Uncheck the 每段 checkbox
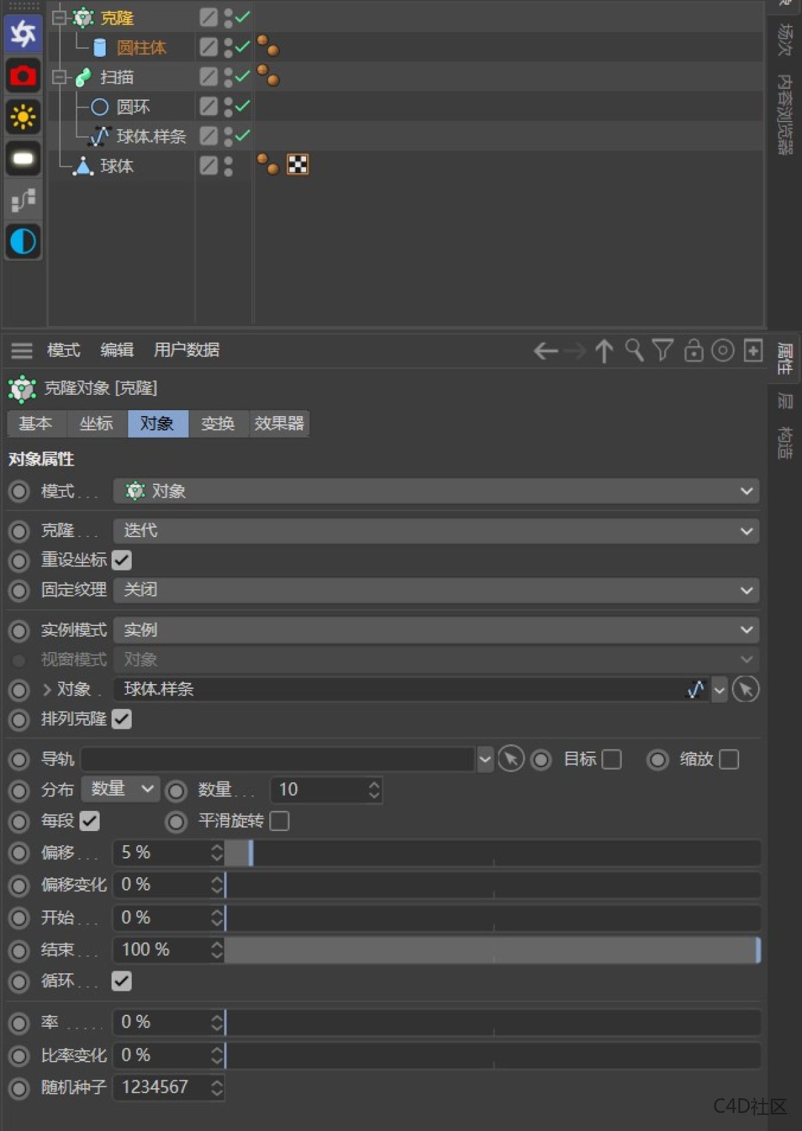The width and height of the screenshot is (802, 1131). click(x=90, y=821)
